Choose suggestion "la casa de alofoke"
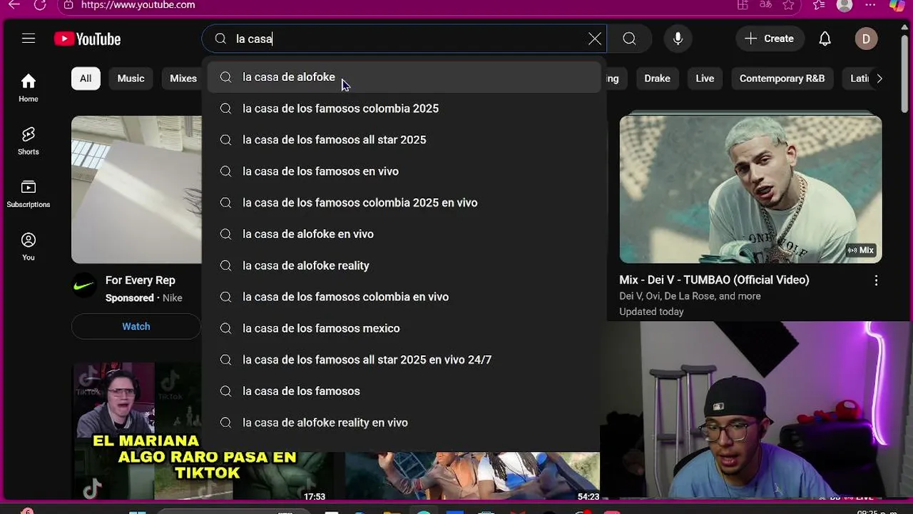 (404, 77)
